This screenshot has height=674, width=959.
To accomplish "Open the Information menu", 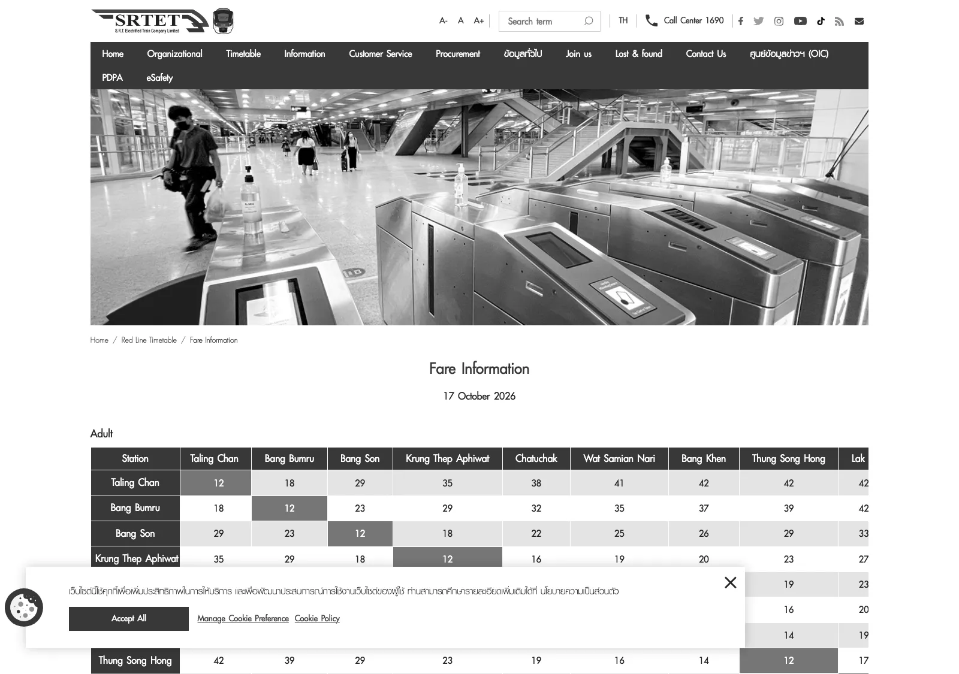I will (x=304, y=53).
